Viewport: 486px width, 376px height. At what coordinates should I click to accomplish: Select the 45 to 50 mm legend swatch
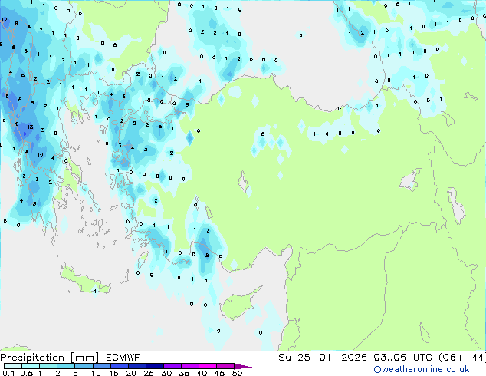(x=225, y=366)
